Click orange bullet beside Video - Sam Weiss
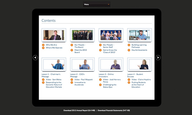The height and width of the screenshot is (115, 192). click(x=43, y=80)
